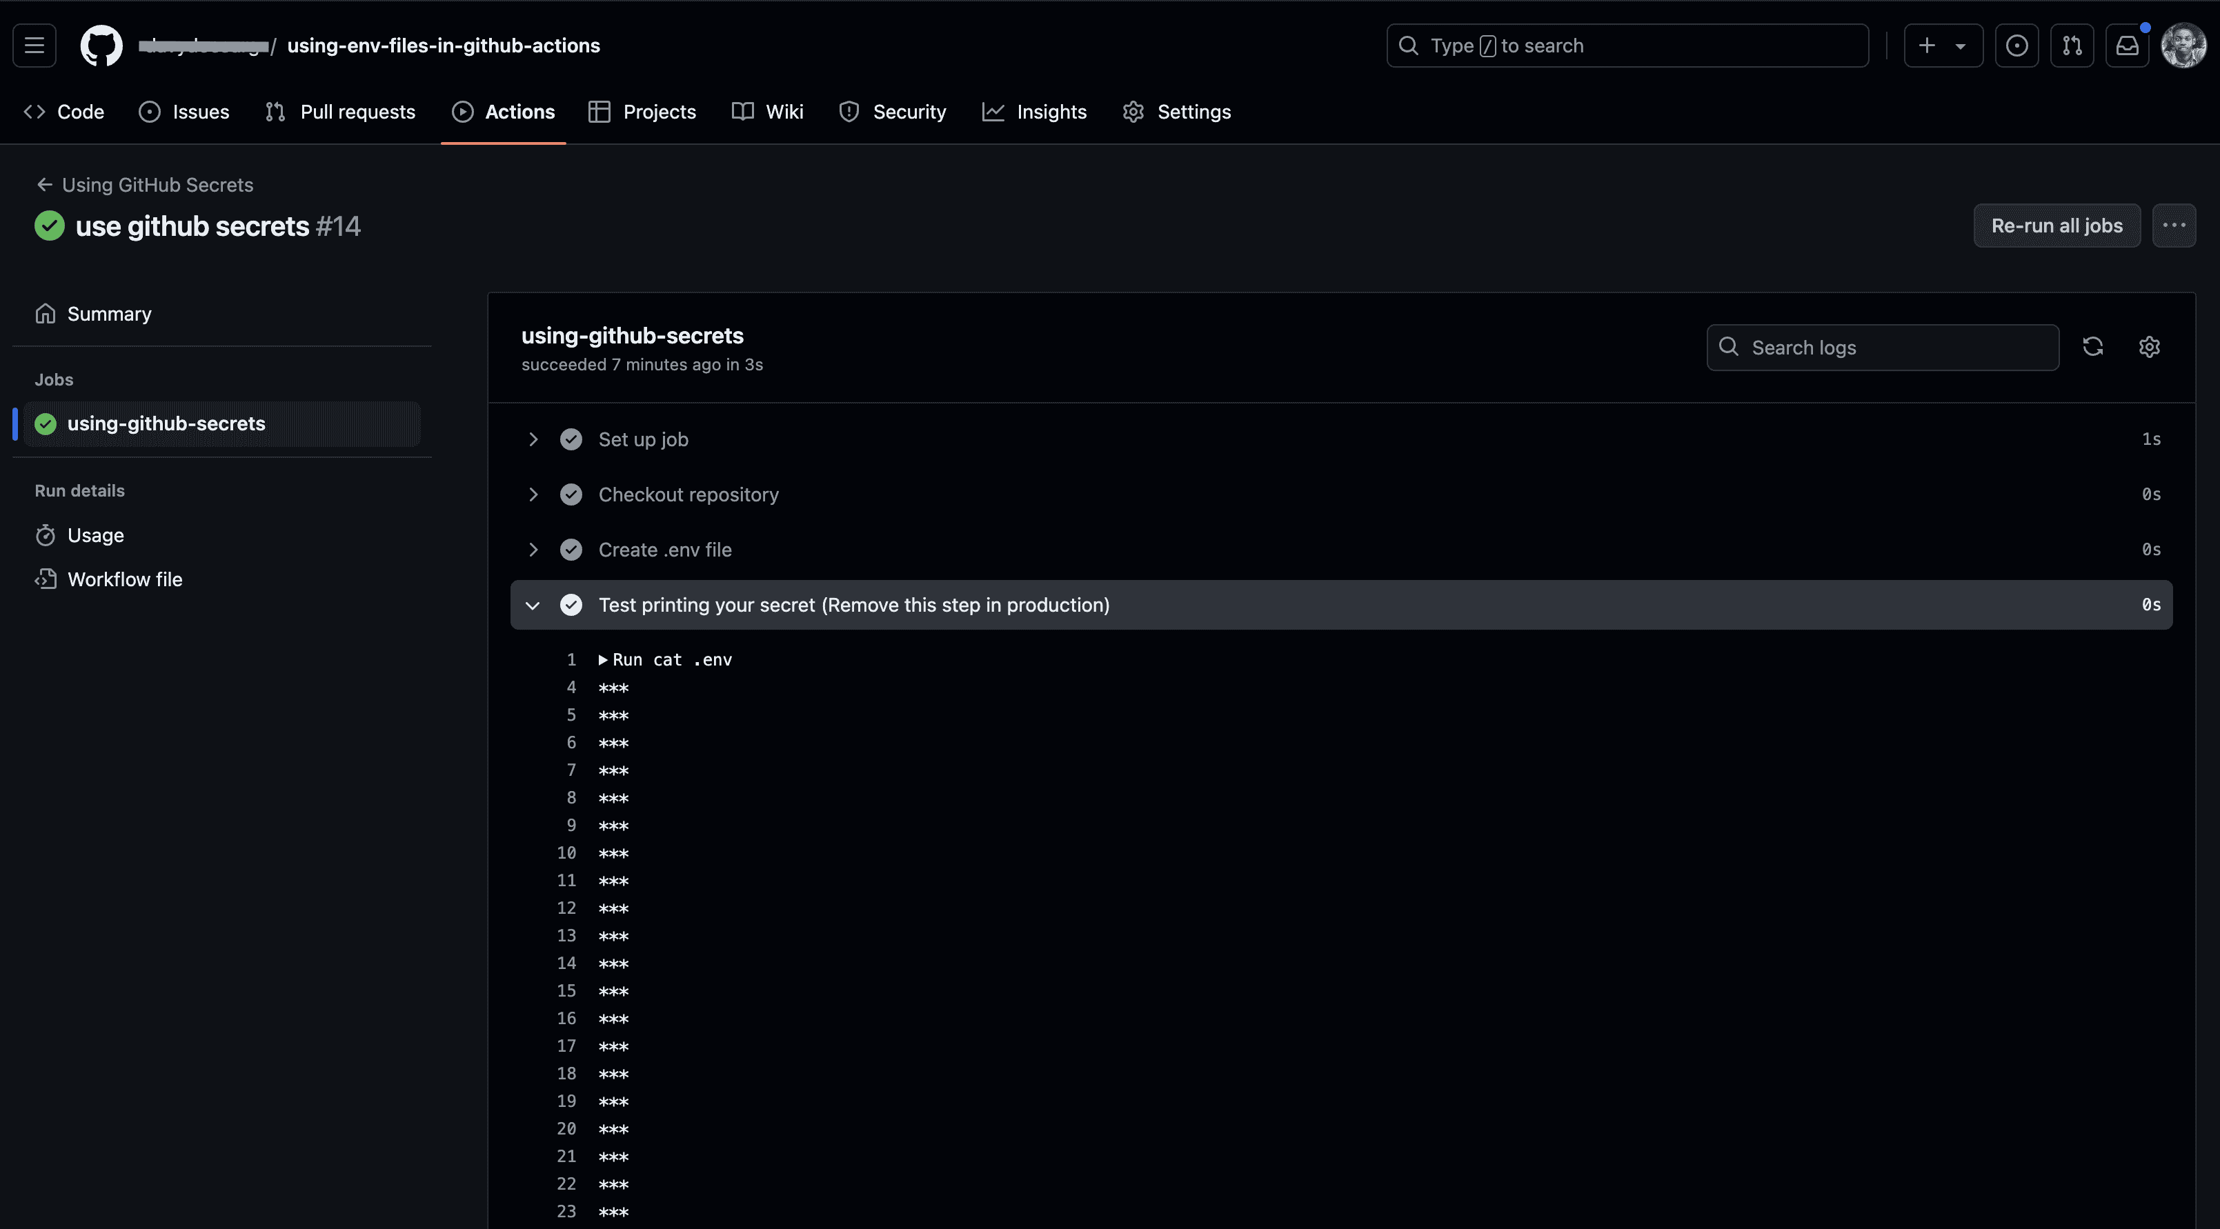Expand the 'Run cat .env' disclosure triangle
The height and width of the screenshot is (1229, 2220).
(603, 660)
